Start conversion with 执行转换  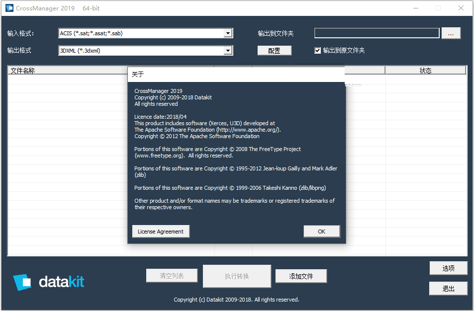[x=237, y=276]
